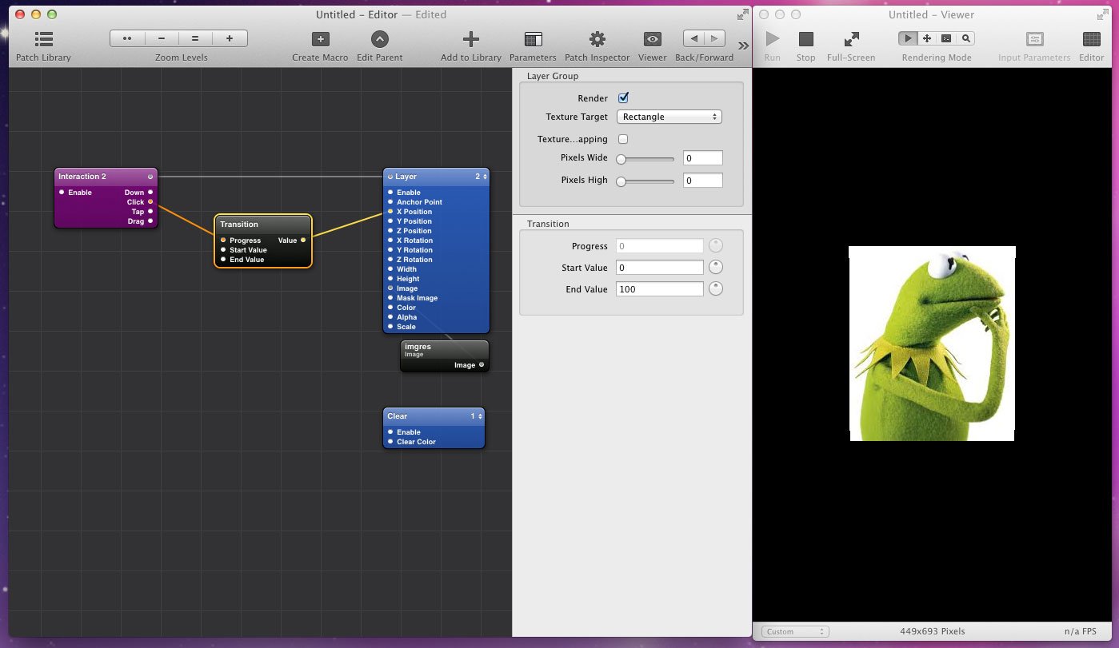
Task: Open the Patch Inspector gear icon
Action: (597, 38)
